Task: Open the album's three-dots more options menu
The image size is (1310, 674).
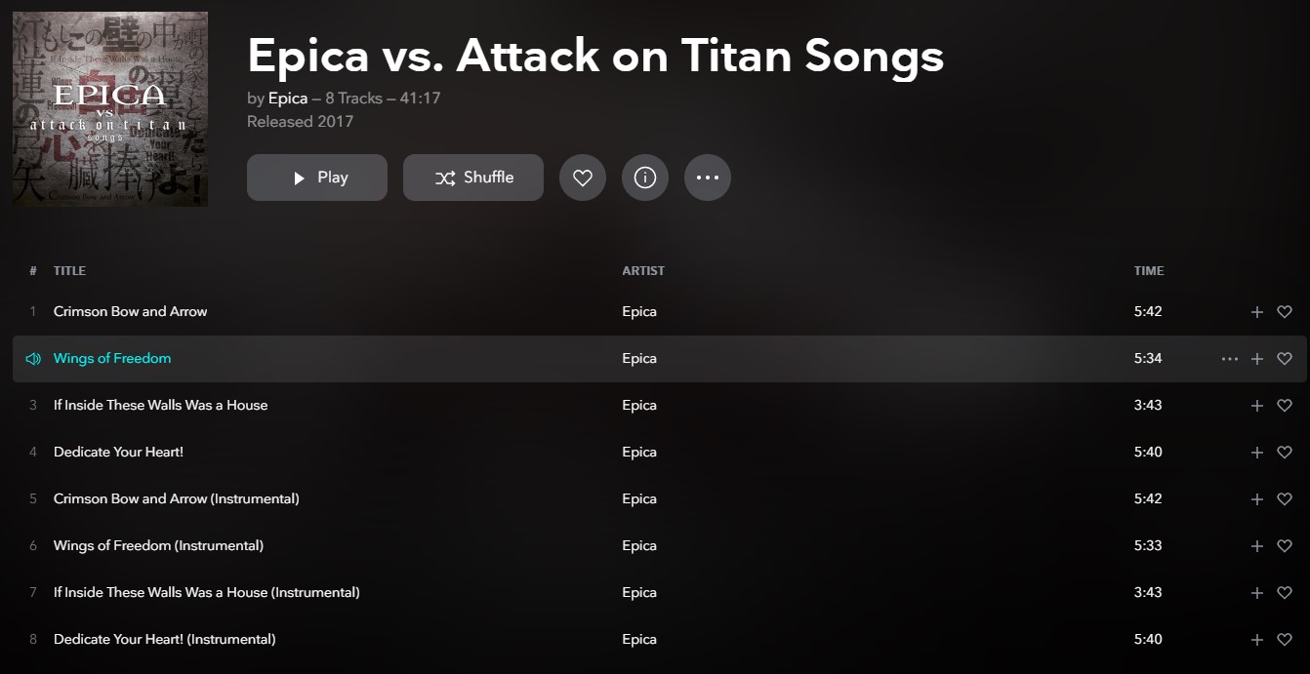Action: [x=708, y=178]
